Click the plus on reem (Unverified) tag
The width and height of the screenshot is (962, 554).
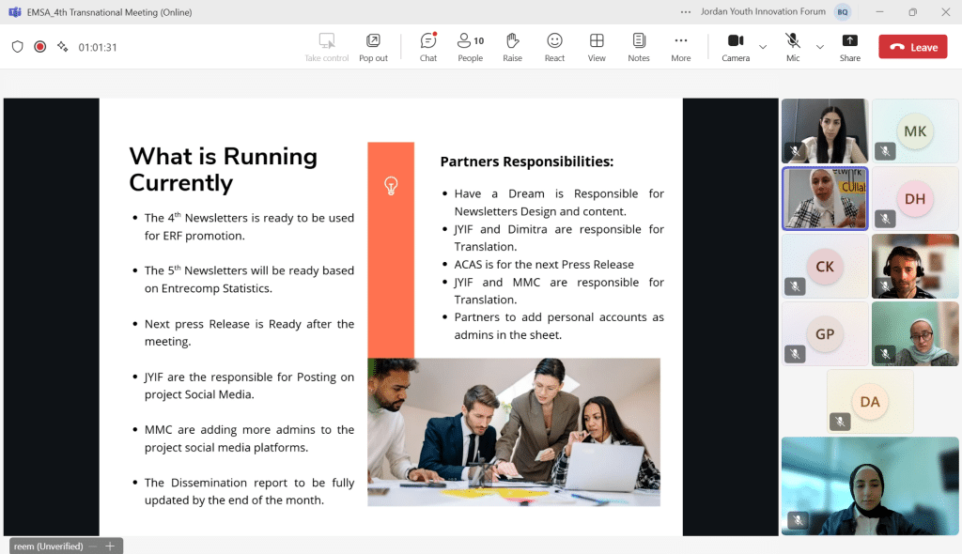point(110,546)
